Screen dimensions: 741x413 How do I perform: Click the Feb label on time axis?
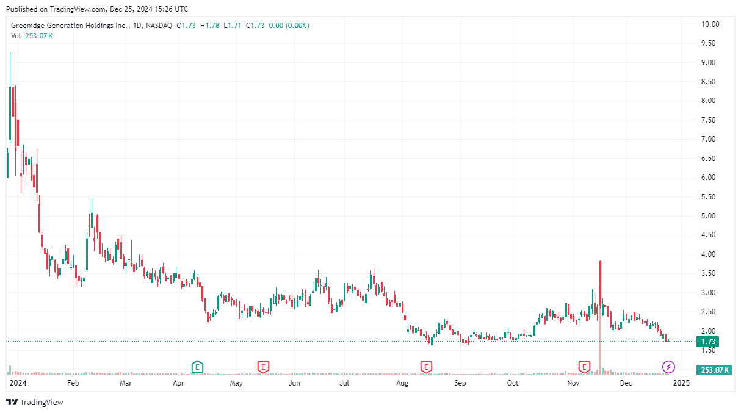73,383
